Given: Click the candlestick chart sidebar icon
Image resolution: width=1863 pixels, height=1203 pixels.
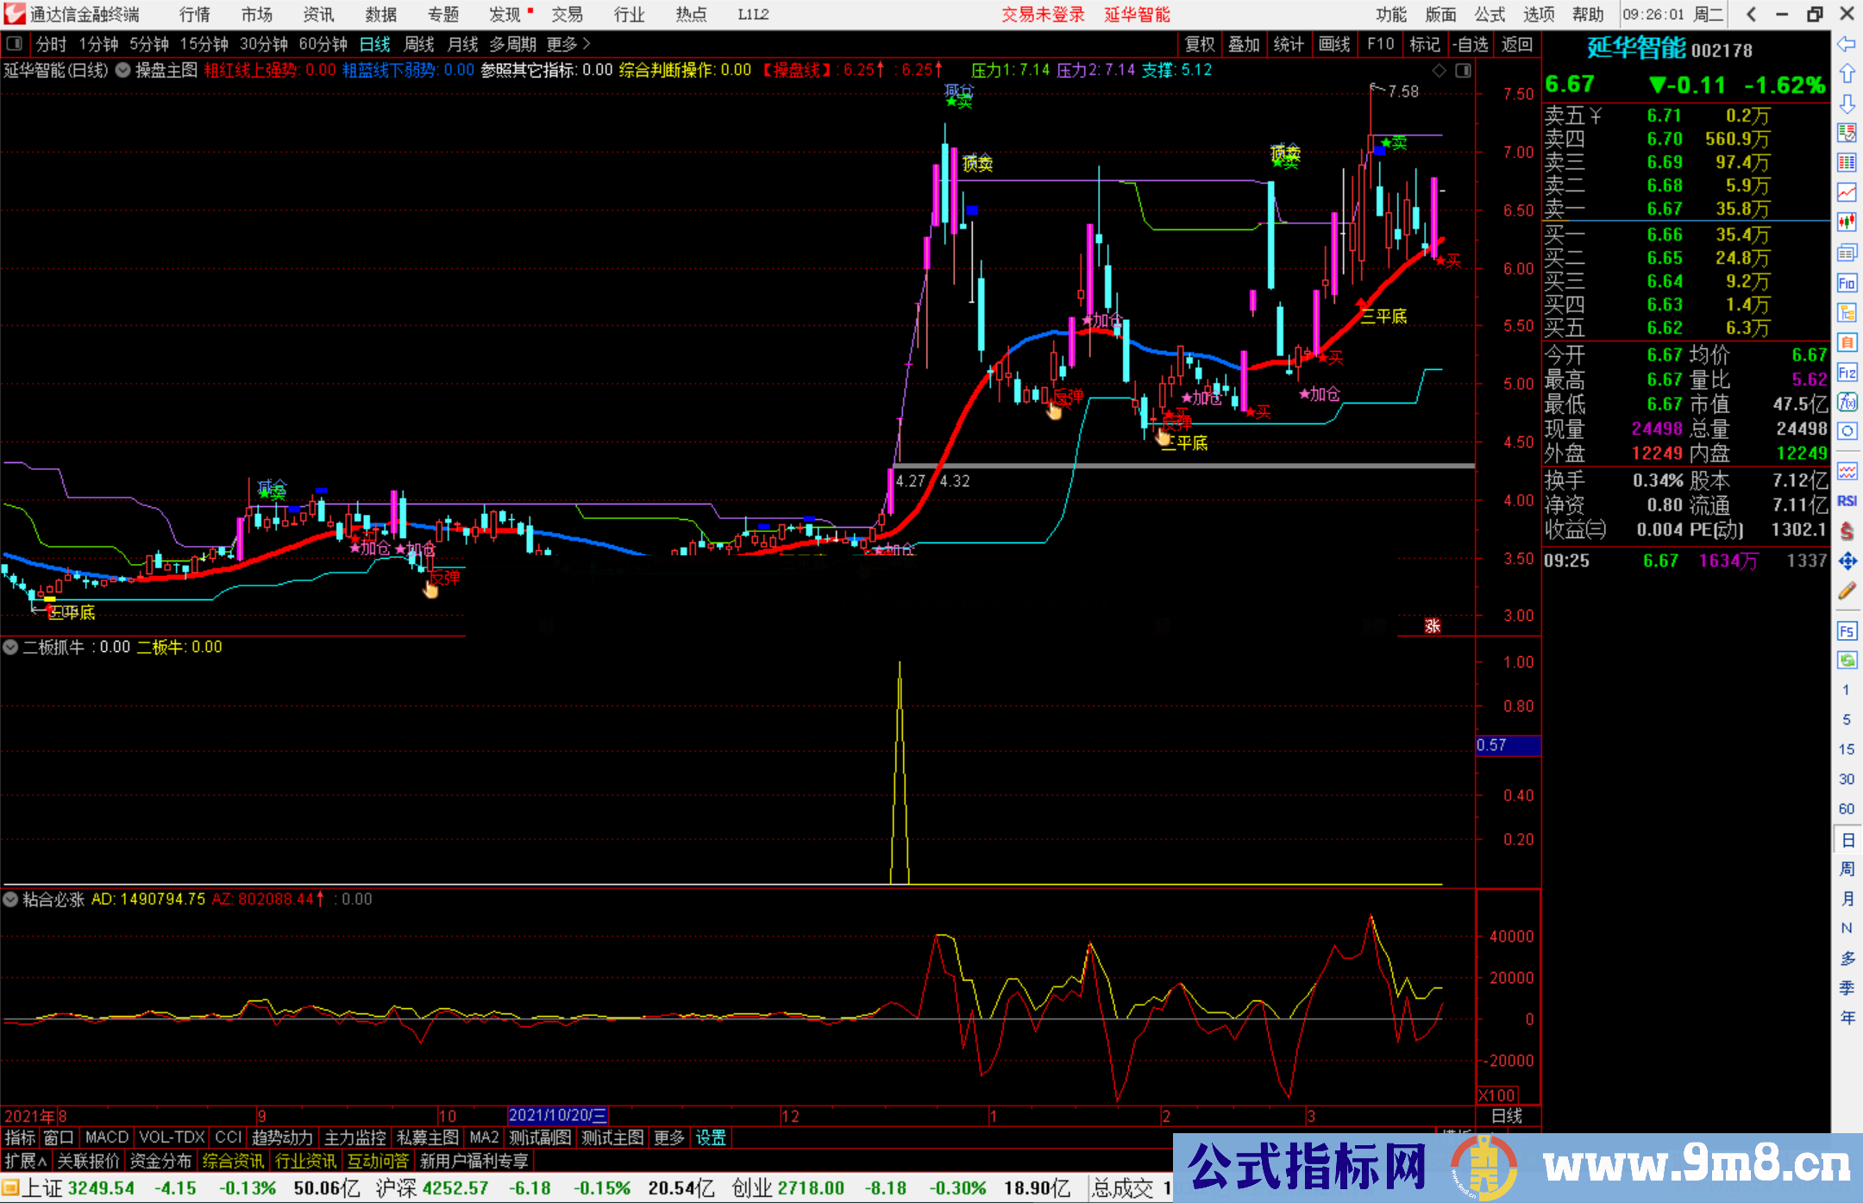Looking at the screenshot, I should [1847, 222].
